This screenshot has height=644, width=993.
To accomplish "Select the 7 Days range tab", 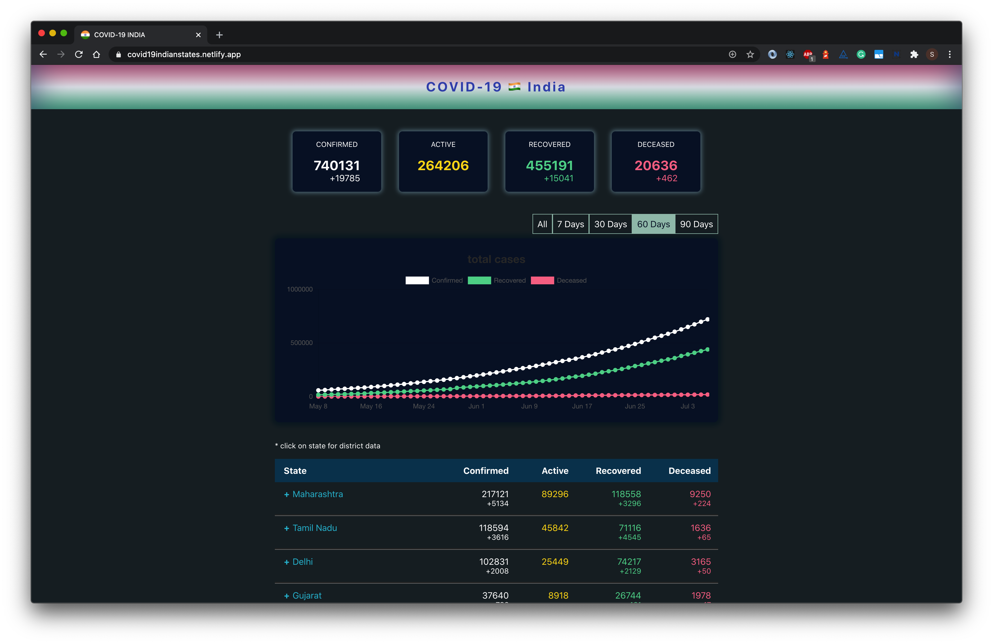I will (570, 224).
